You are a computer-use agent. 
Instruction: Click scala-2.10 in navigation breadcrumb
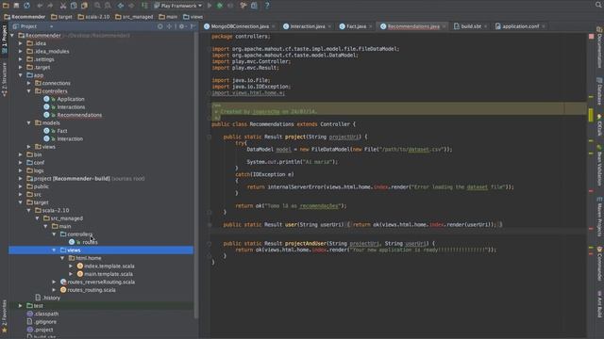(93, 17)
